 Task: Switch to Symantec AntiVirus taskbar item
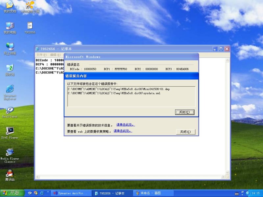click(70, 193)
